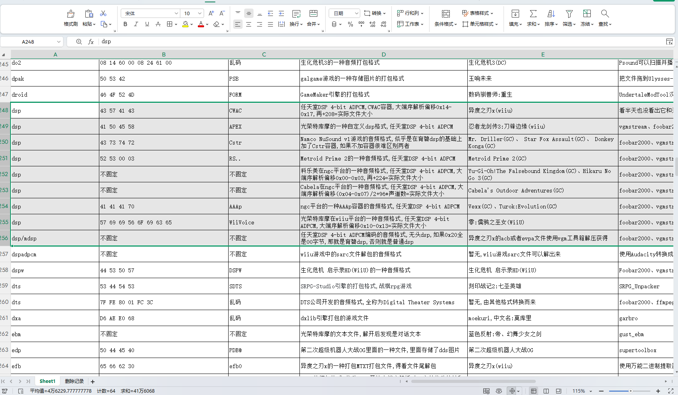Increase decimal places

372,24
